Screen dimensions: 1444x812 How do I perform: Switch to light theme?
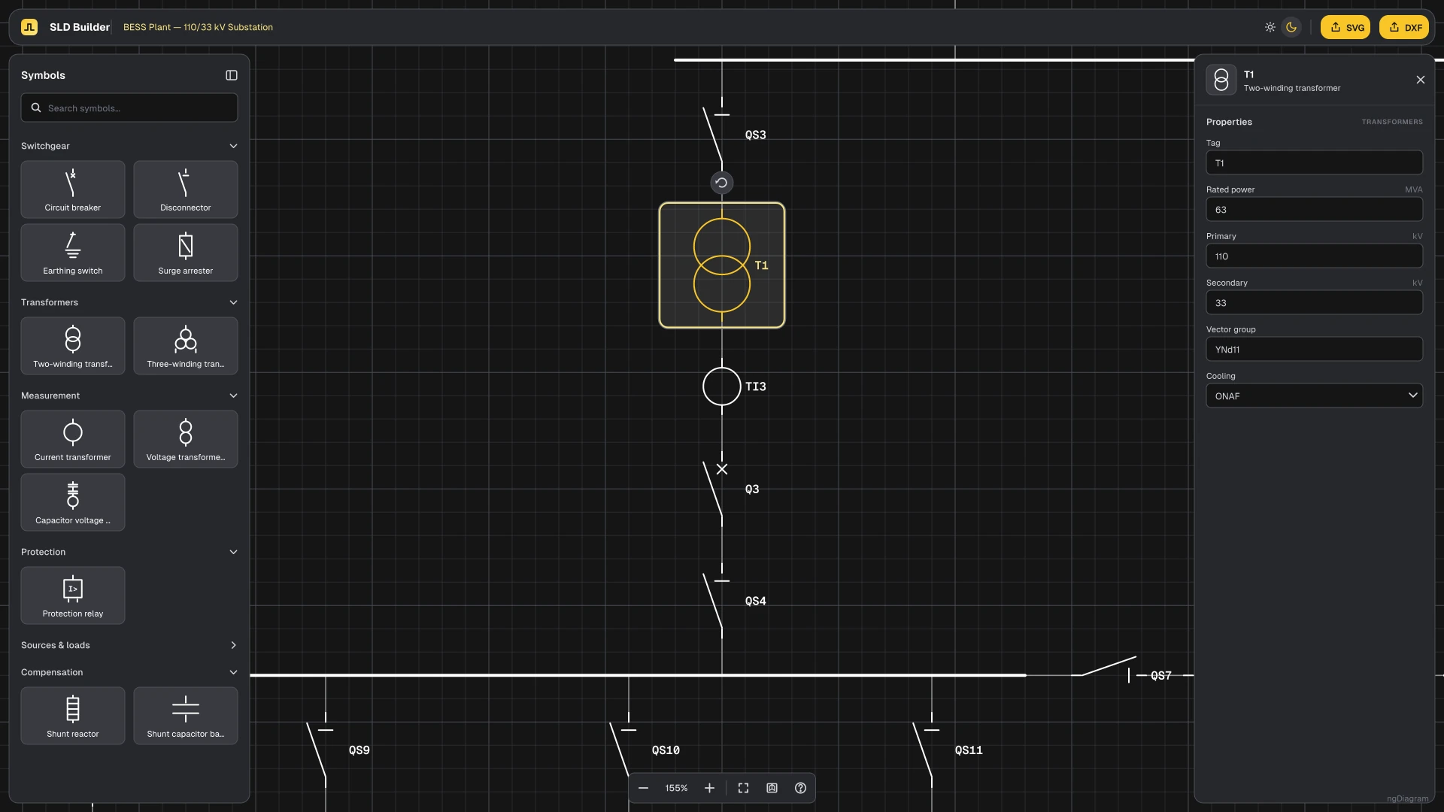tap(1270, 27)
